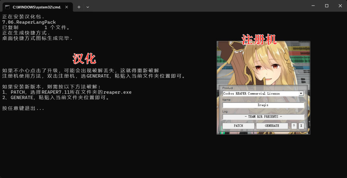Viewport: 347px width, 178px height.
Task: Close the cmd.exe tab
Action: click(67, 7)
